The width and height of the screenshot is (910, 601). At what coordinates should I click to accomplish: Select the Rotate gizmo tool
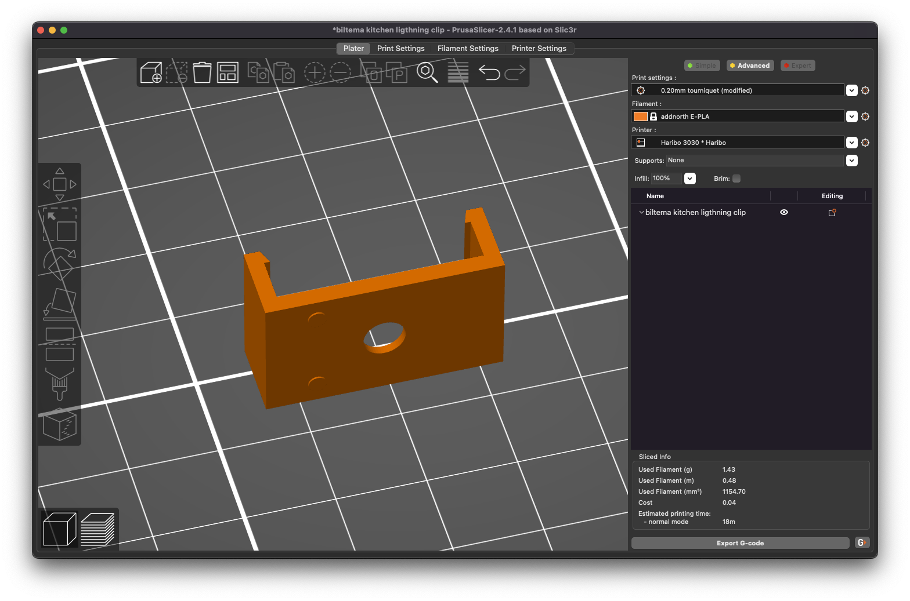point(60,264)
